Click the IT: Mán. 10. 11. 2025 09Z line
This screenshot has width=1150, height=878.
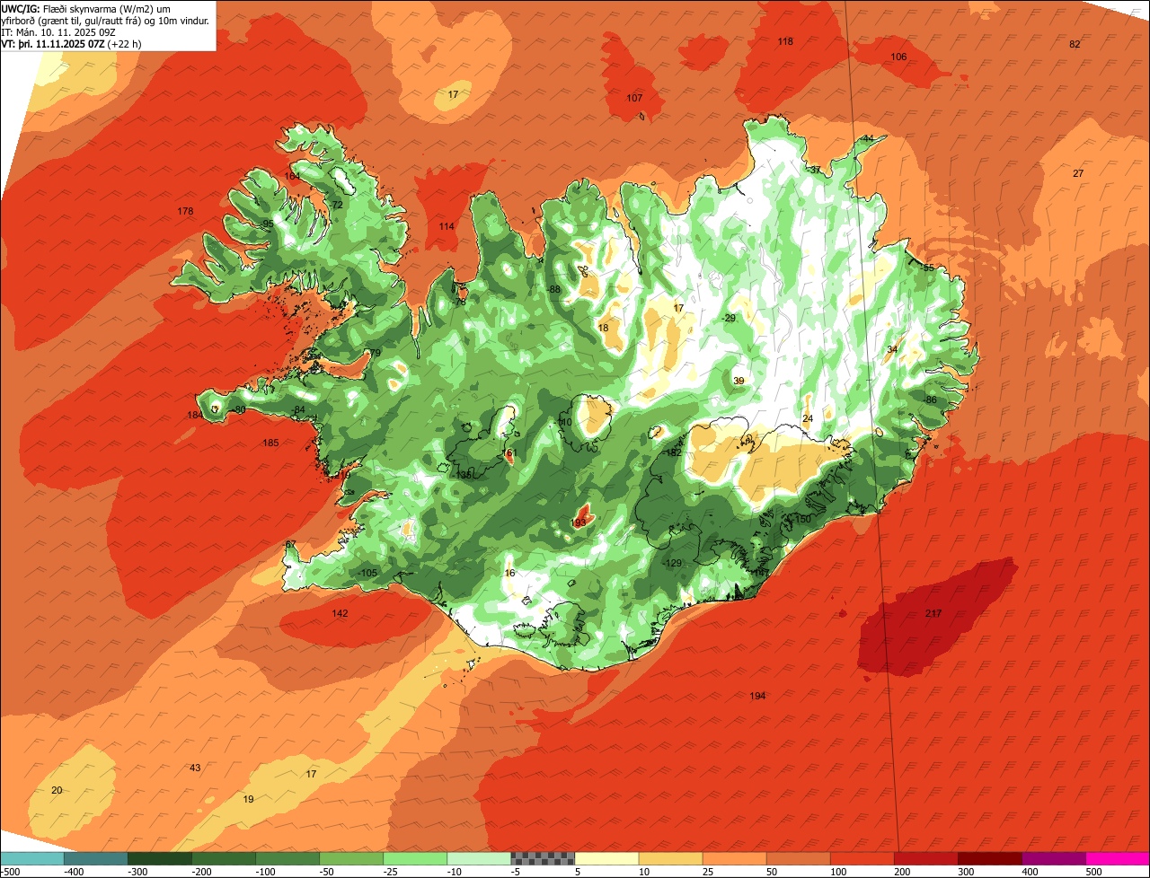58,31
